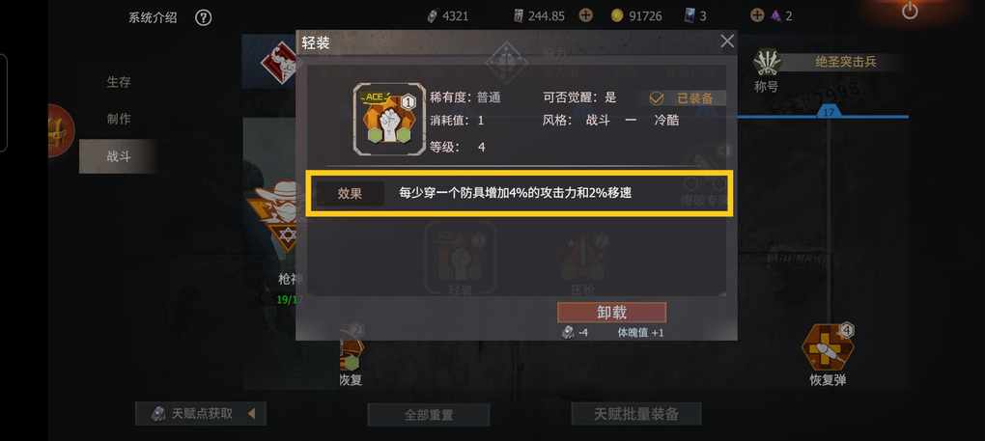Tap the plus icon next to purple gems
The width and height of the screenshot is (985, 441).
click(x=758, y=15)
